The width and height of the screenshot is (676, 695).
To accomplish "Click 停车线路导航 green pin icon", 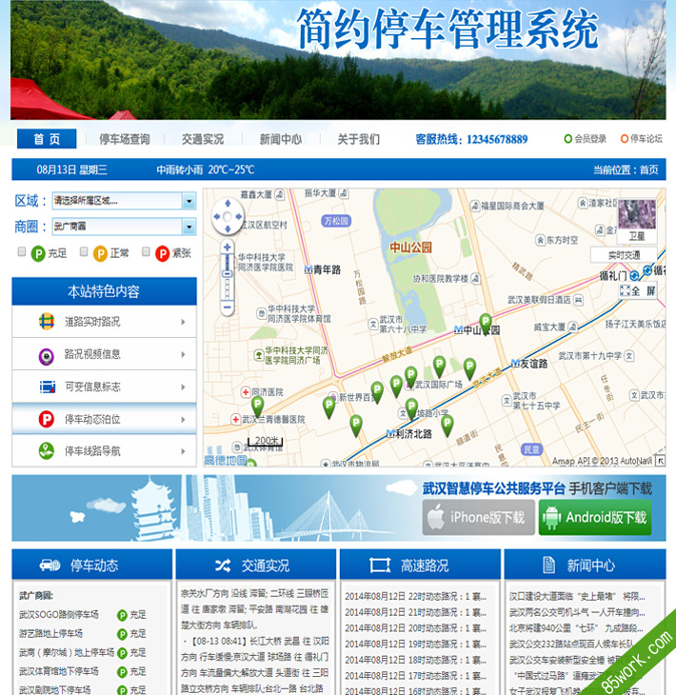I will pyautogui.click(x=47, y=451).
